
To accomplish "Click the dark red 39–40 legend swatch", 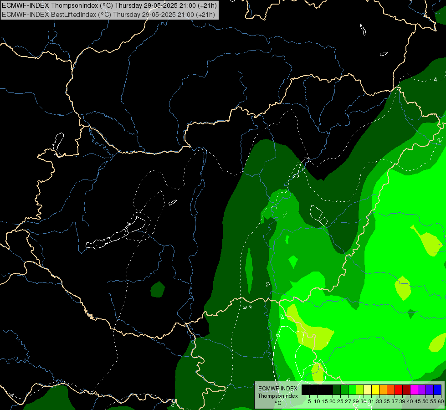I will pyautogui.click(x=406, y=389).
